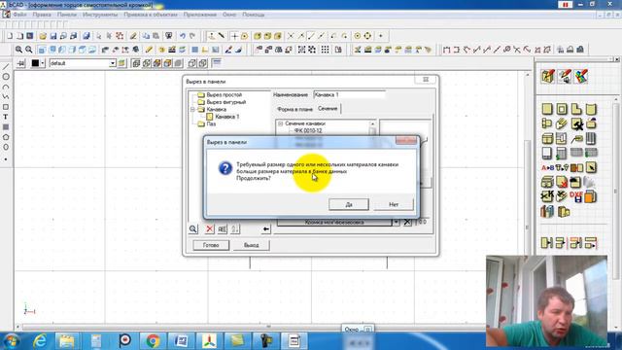Switch to the Форма в плане tab
Viewport: 622px width, 350px height.
click(294, 109)
